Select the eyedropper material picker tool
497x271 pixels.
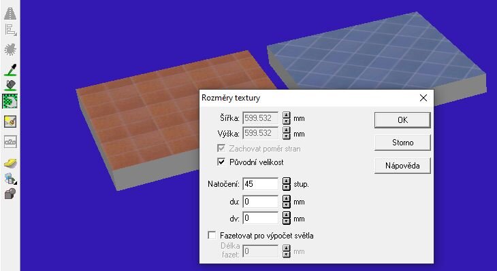(10, 70)
